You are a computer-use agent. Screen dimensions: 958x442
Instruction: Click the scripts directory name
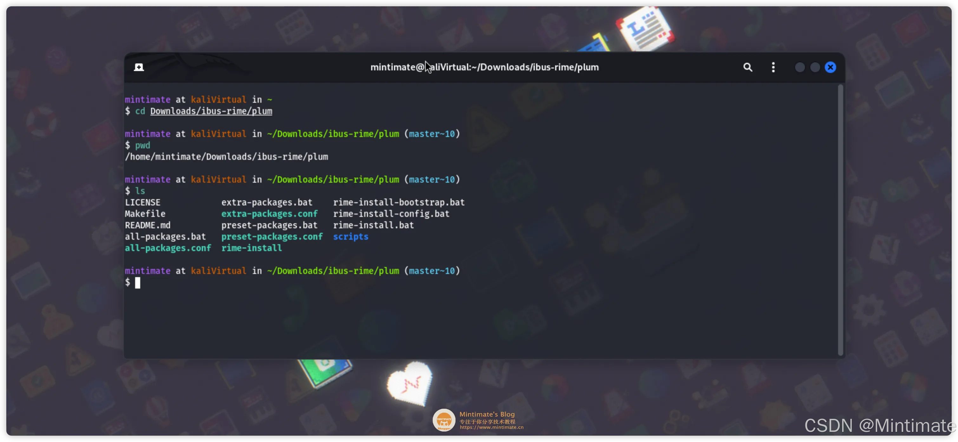click(x=350, y=237)
